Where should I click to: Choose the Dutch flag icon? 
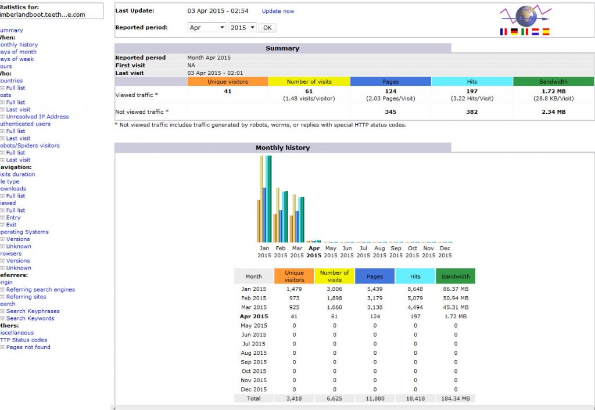pos(535,32)
